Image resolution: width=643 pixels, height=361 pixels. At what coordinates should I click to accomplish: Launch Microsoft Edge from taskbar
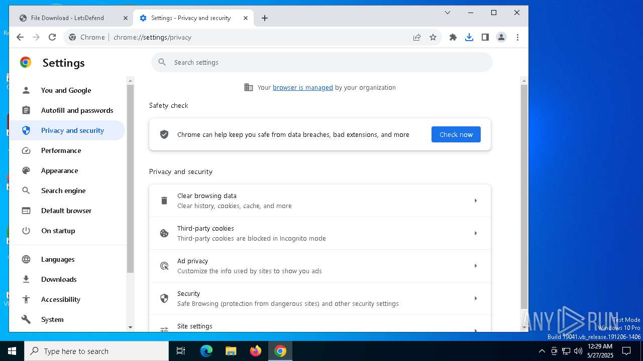click(x=206, y=351)
